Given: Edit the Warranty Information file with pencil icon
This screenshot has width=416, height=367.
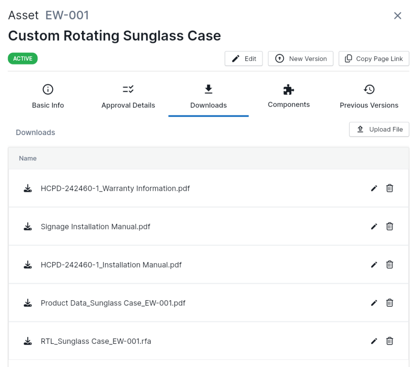Looking at the screenshot, I should tap(374, 188).
